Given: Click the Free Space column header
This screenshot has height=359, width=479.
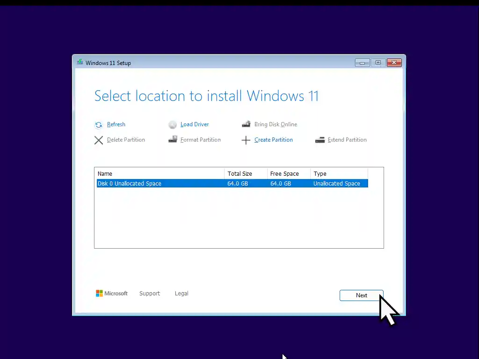Looking at the screenshot, I should coord(288,174).
